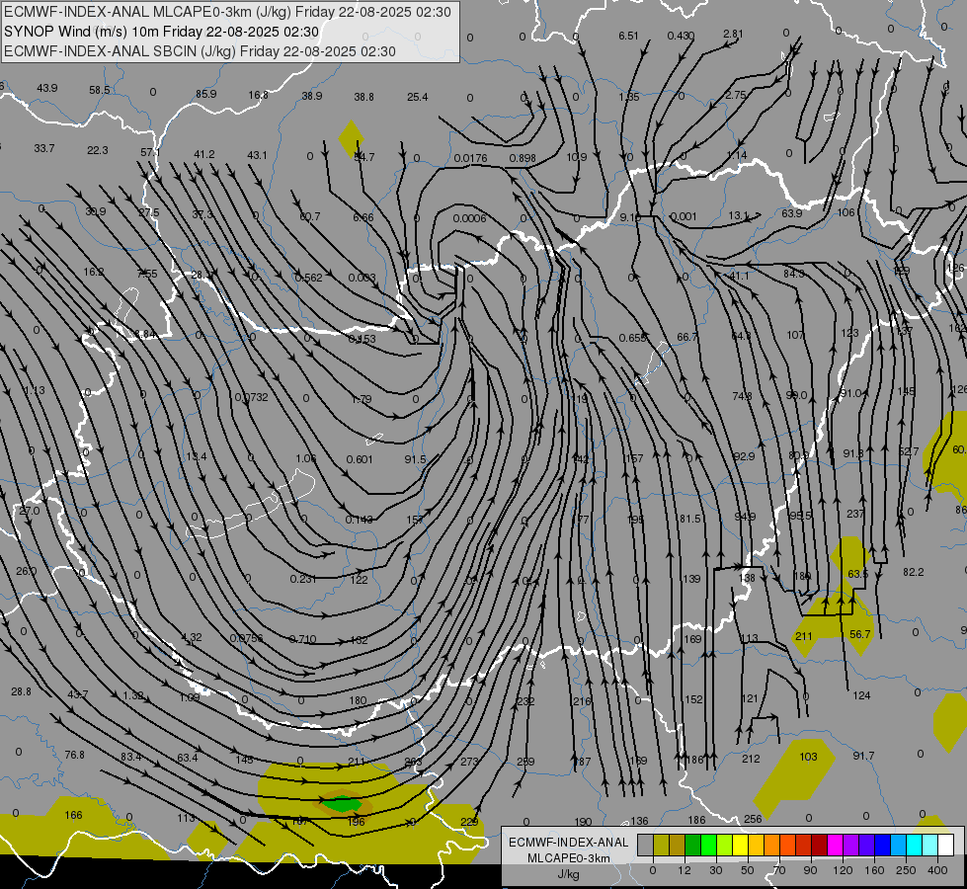Click the magenta legend swatch
This screenshot has width=967, height=889.
pos(835,846)
